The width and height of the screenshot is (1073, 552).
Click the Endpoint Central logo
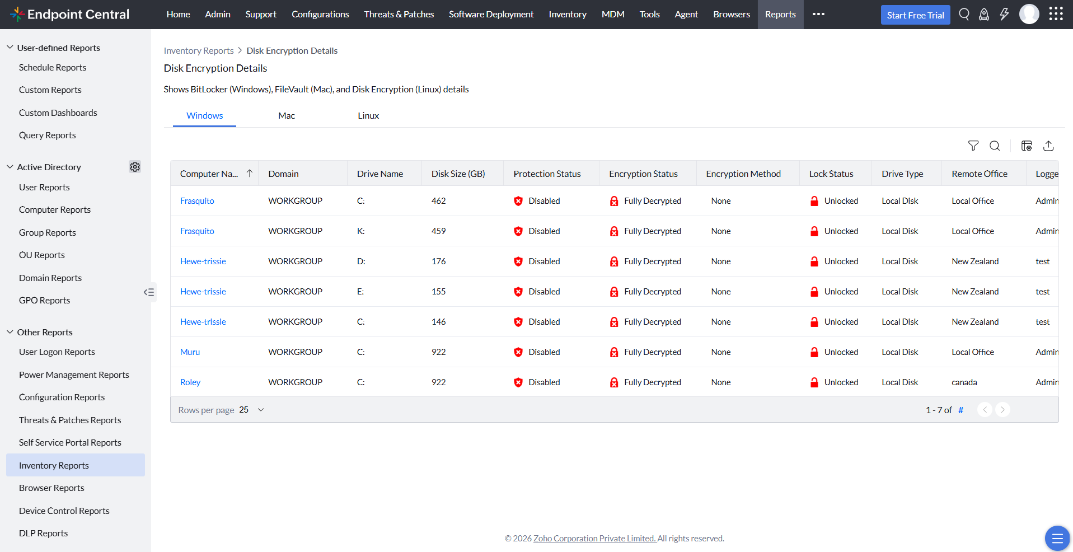click(70, 15)
